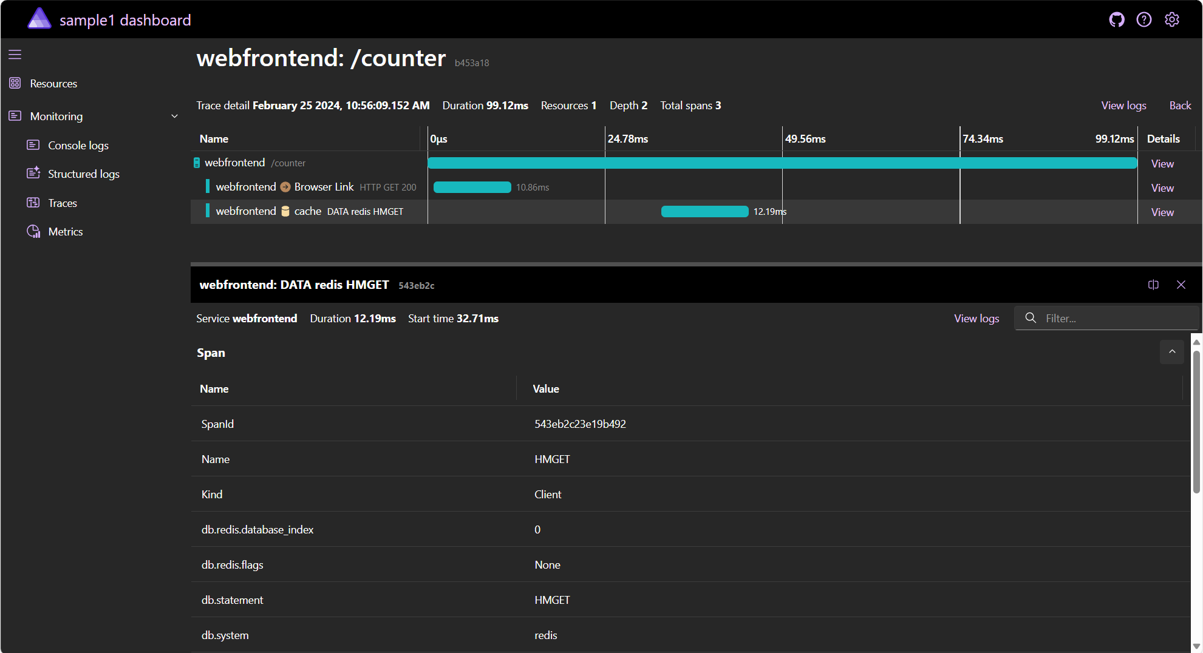Click the span details vertical scrollbar

(1196, 425)
